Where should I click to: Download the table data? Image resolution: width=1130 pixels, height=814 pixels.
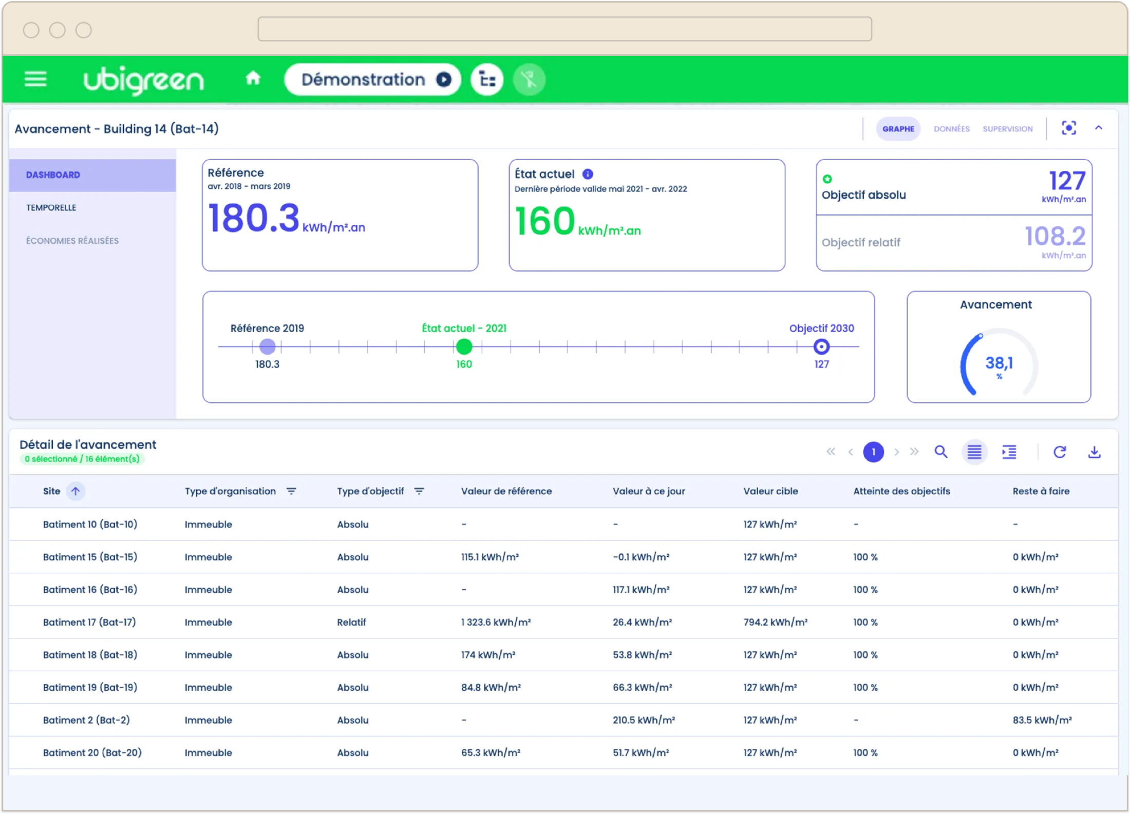(1094, 452)
